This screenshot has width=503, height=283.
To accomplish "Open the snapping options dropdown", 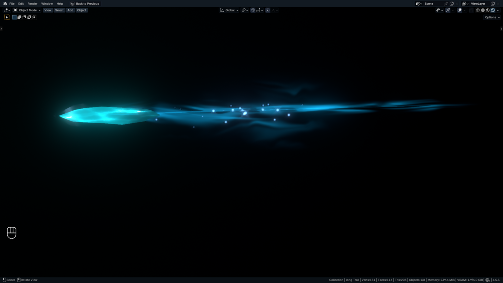I will point(260,10).
